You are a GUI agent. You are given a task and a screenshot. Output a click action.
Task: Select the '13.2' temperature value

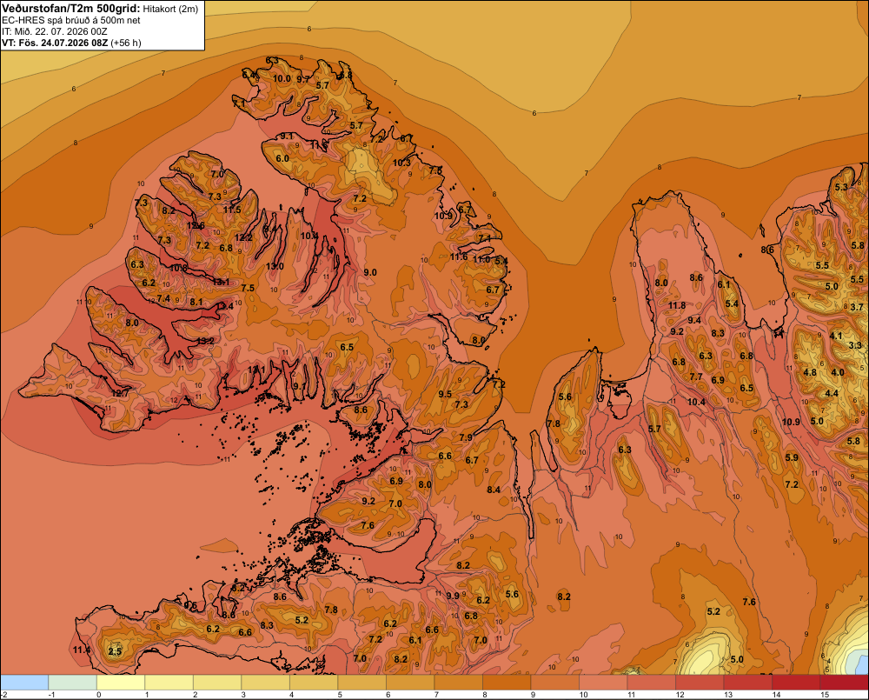pos(205,341)
